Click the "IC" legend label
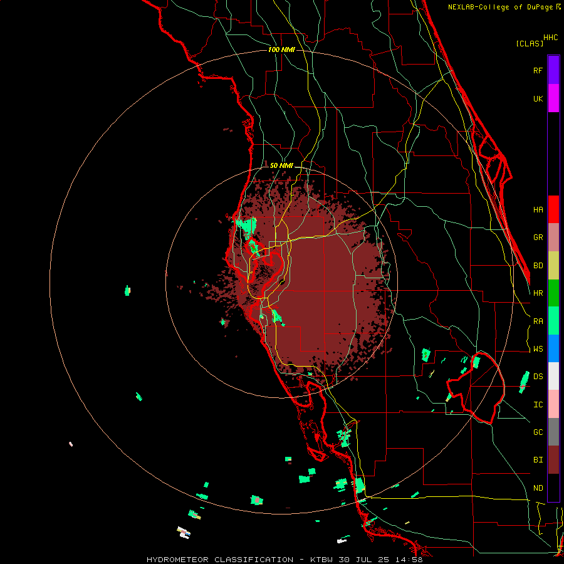564x564 pixels. pos(538,405)
